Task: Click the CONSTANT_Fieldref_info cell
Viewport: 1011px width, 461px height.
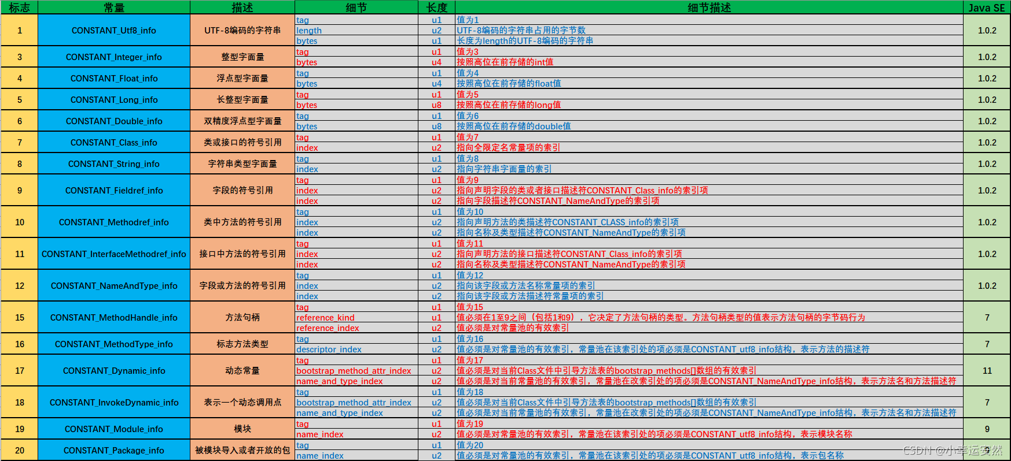Action: (114, 190)
